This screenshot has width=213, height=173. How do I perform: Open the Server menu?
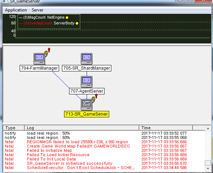(38, 10)
